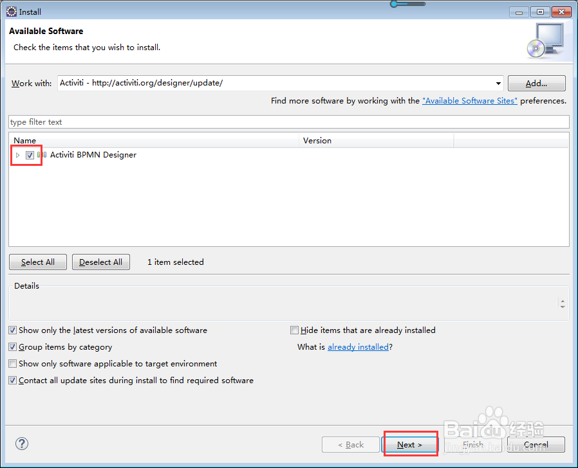The image size is (578, 468).
Task: Click Deselect All button
Action: coord(100,262)
